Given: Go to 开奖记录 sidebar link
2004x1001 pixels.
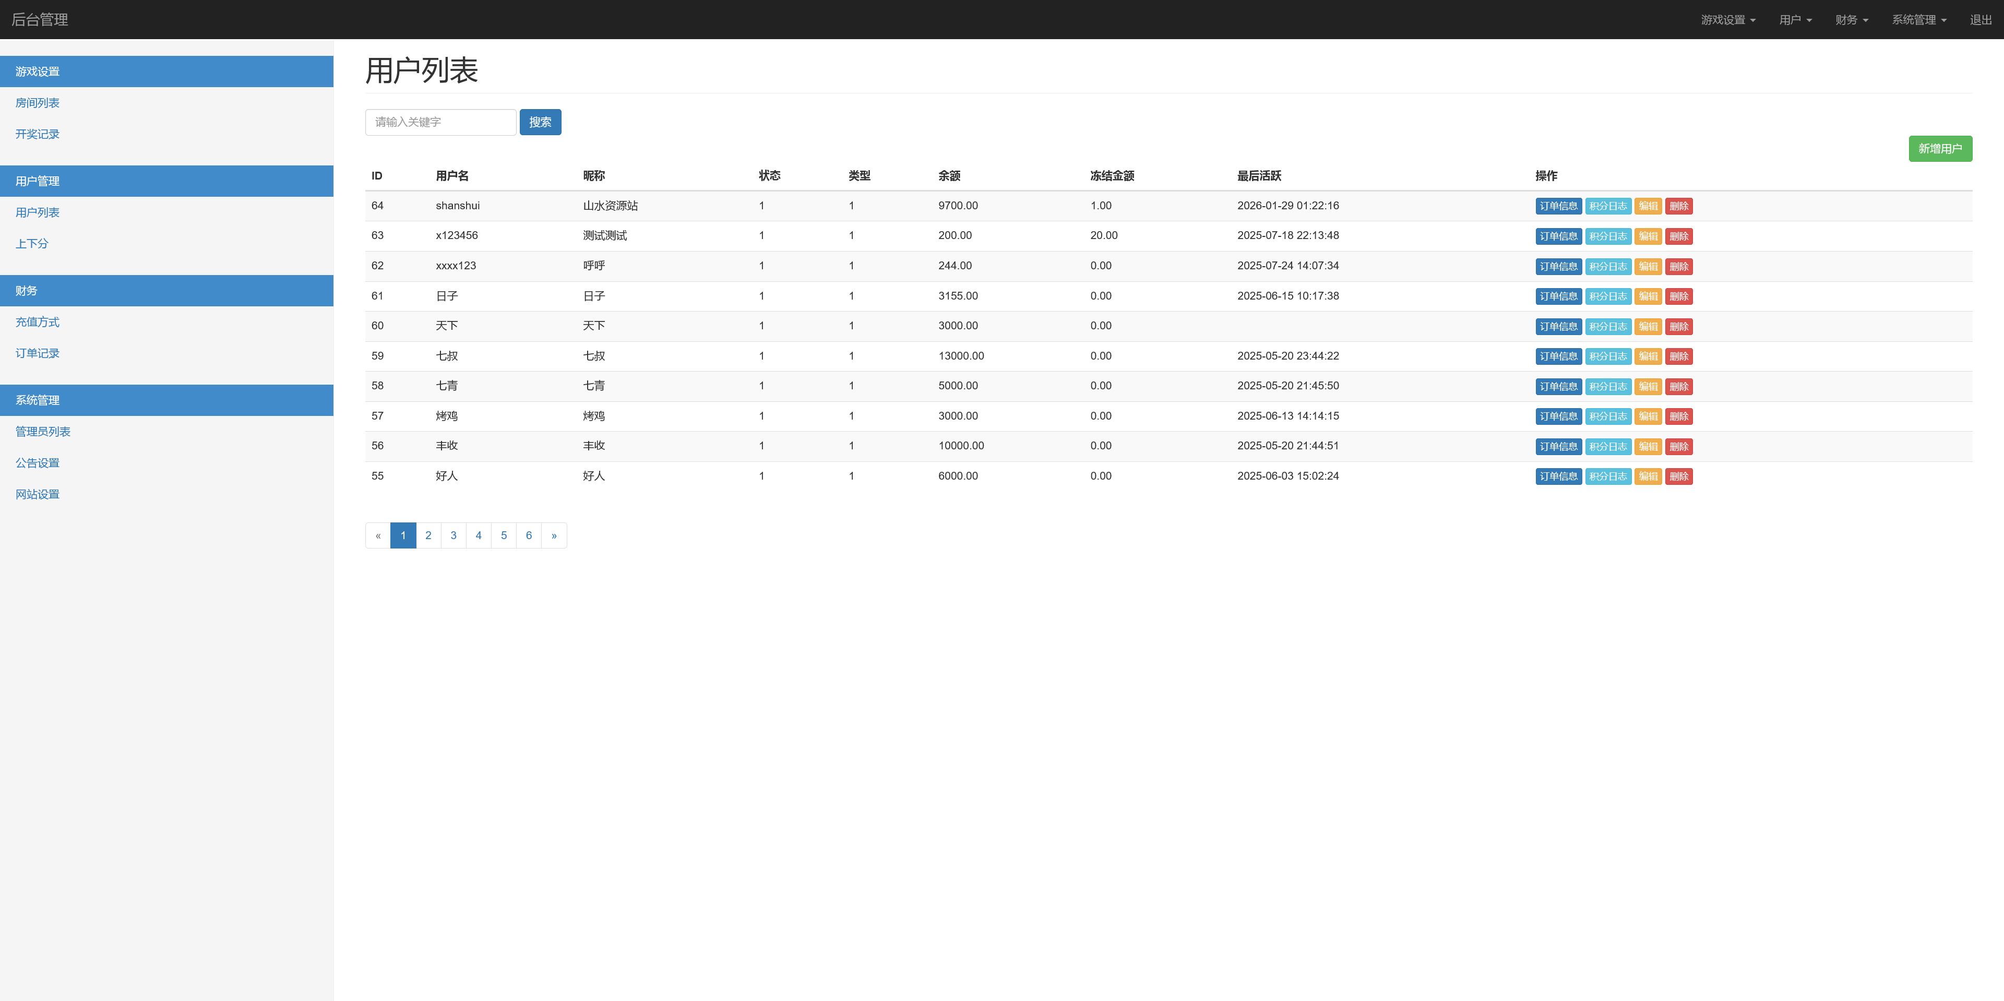Looking at the screenshot, I should click(38, 134).
